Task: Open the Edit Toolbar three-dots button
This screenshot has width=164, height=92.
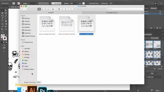Action: coord(4,52)
